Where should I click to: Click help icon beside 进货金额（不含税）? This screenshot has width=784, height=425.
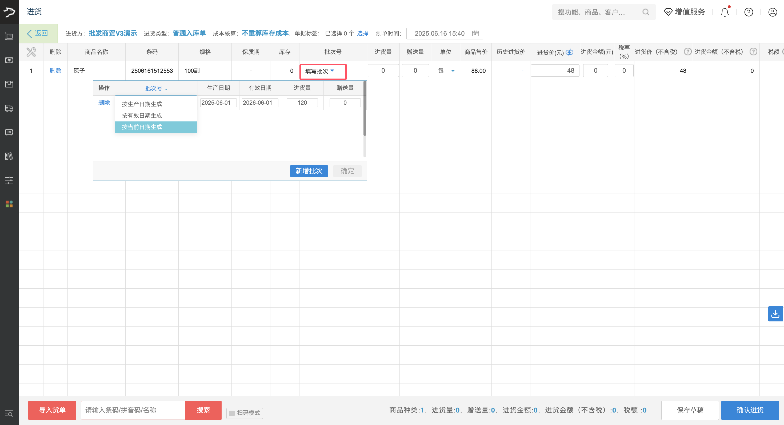753,52
